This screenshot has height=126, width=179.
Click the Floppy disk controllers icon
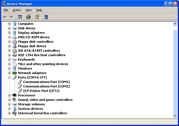point(15,42)
